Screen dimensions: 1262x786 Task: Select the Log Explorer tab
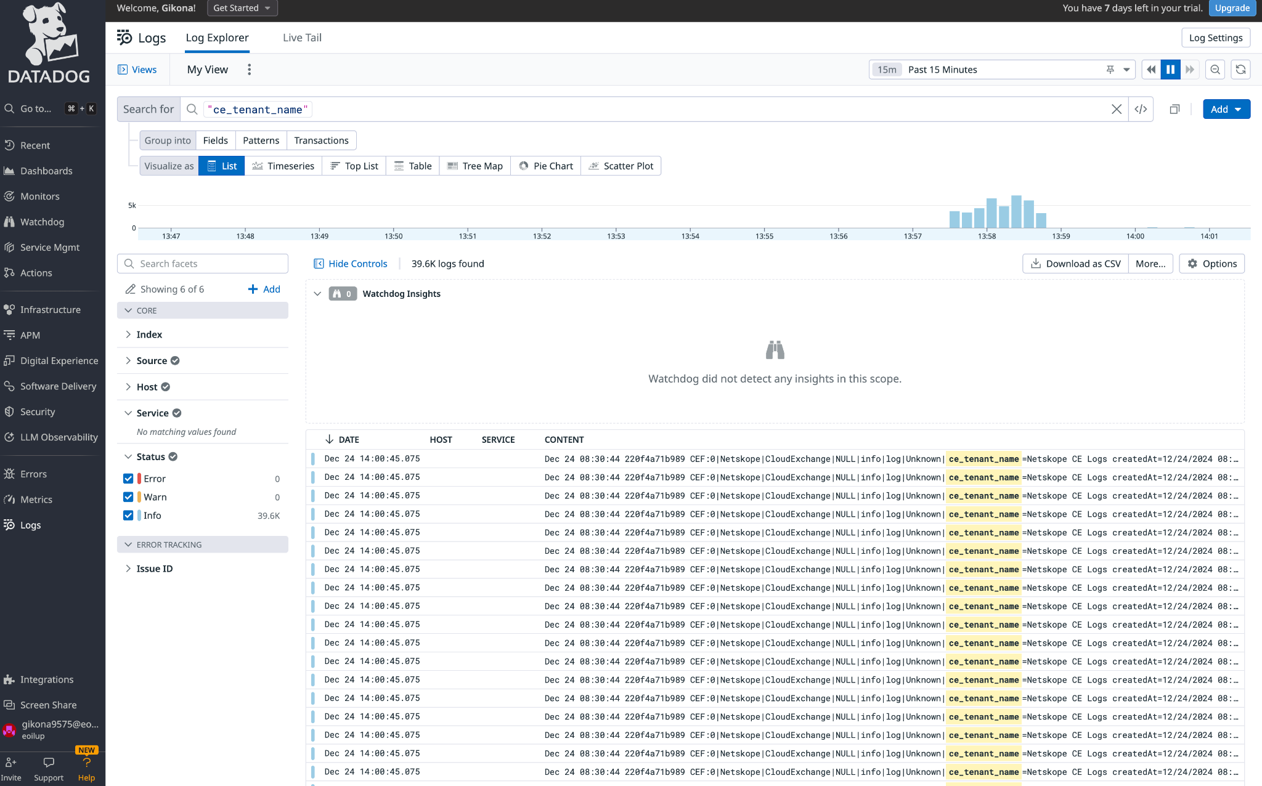[x=217, y=38]
